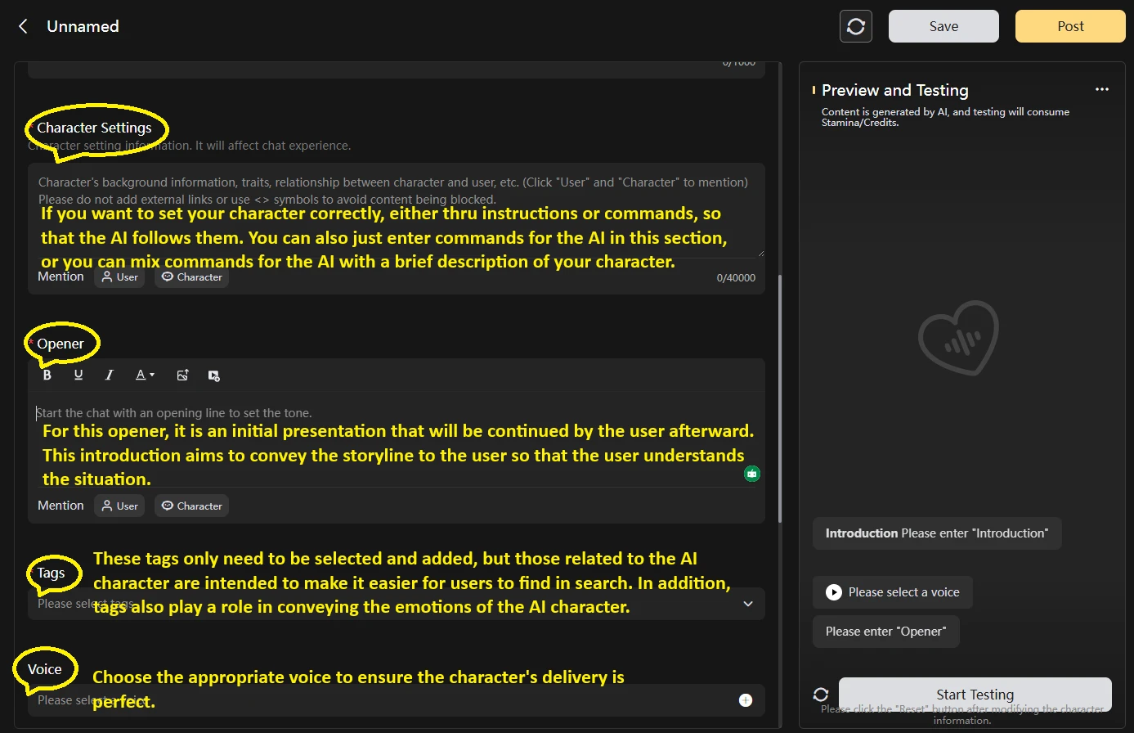Image resolution: width=1134 pixels, height=733 pixels.
Task: Toggle italic formatting in the Opener toolbar
Action: point(110,375)
